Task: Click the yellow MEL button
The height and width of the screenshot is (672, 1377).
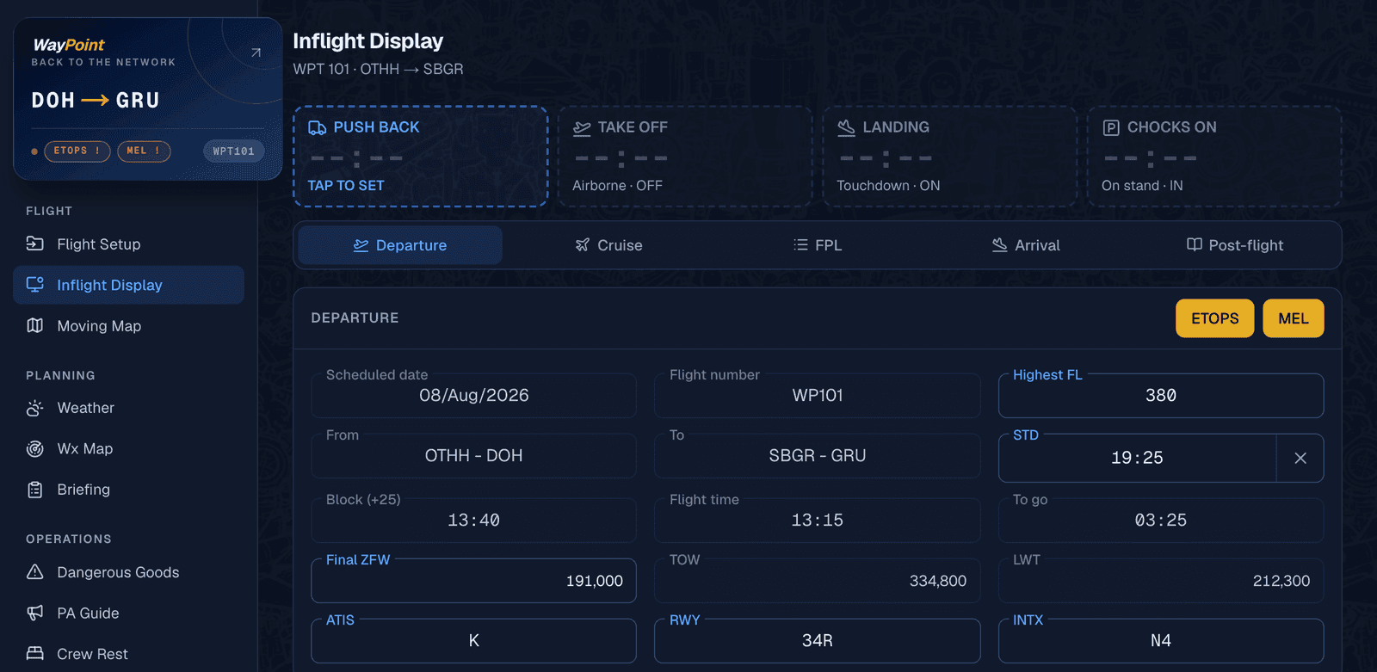Action: [x=1294, y=318]
